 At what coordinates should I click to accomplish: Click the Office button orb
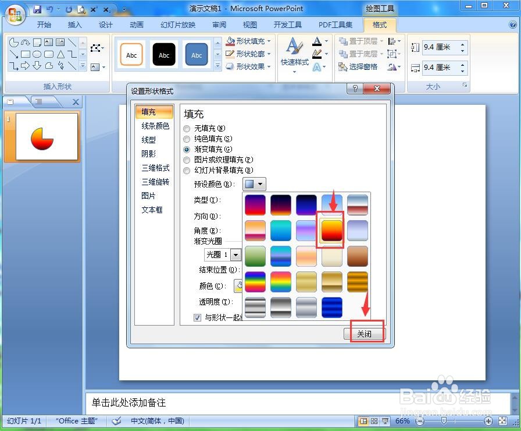click(x=15, y=15)
